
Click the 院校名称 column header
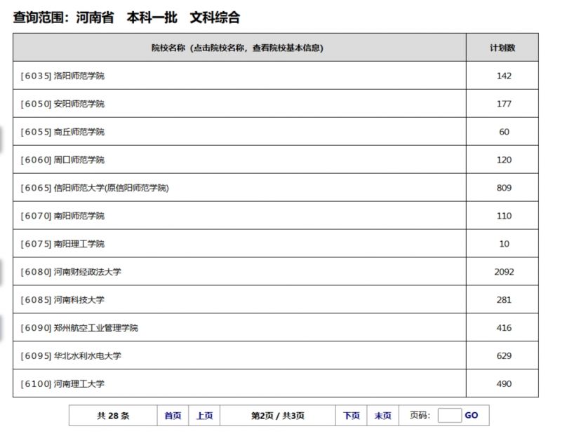239,48
